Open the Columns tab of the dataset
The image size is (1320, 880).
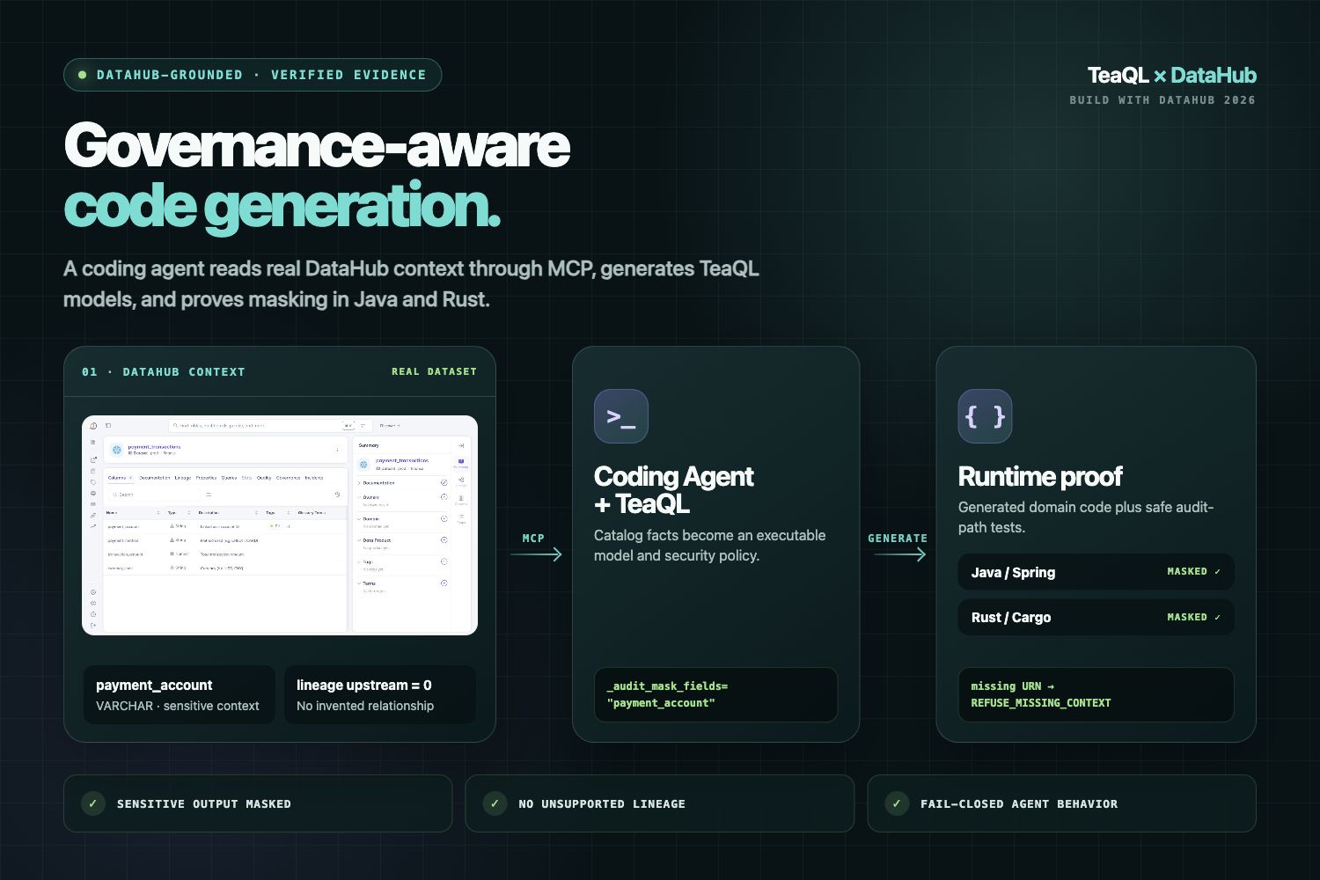(120, 478)
